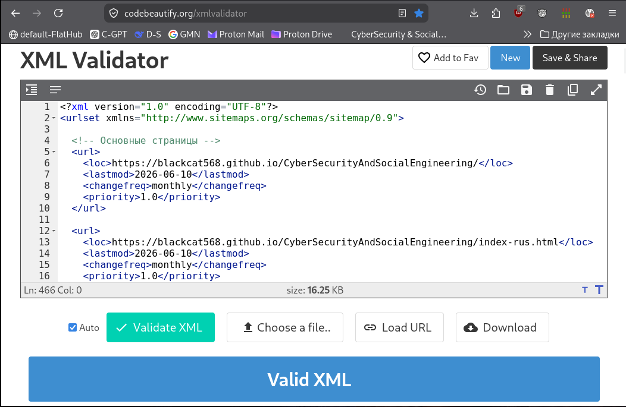
Task: Click line number 10 in gutter
Action: tap(44, 208)
